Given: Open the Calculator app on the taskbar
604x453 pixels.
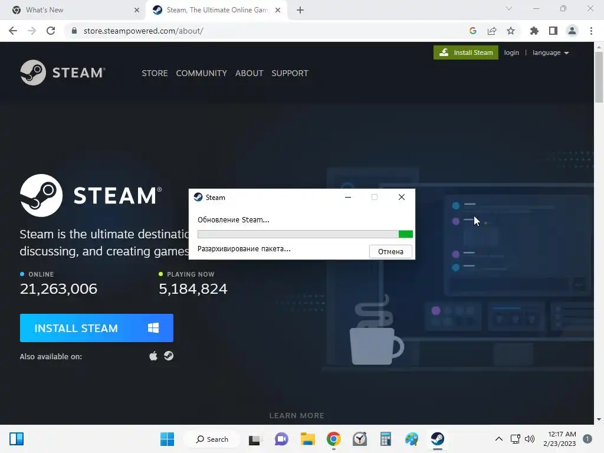Looking at the screenshot, I should pos(385,439).
